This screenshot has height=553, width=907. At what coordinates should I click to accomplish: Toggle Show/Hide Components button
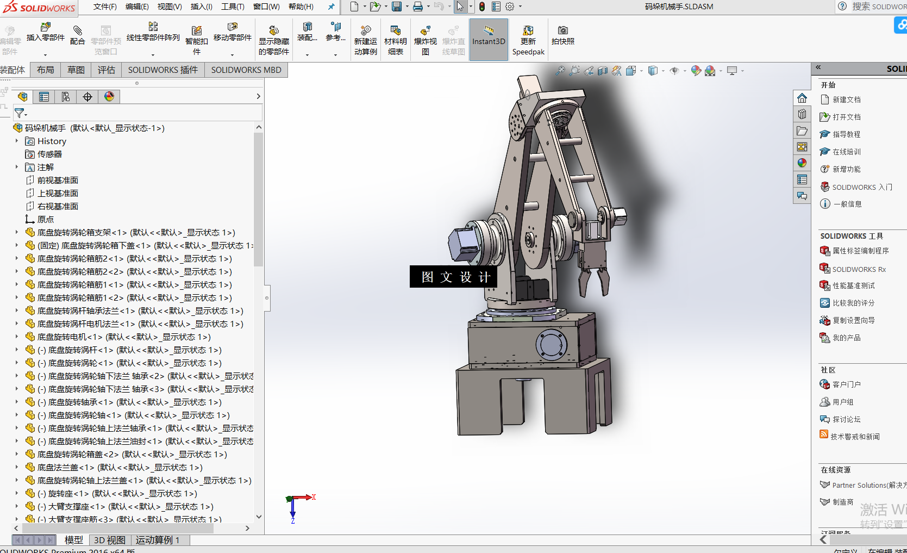tap(274, 30)
